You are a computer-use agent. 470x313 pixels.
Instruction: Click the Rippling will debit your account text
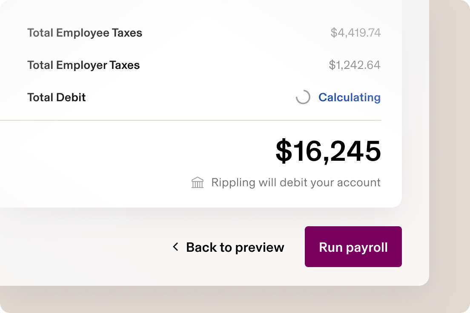295,182
